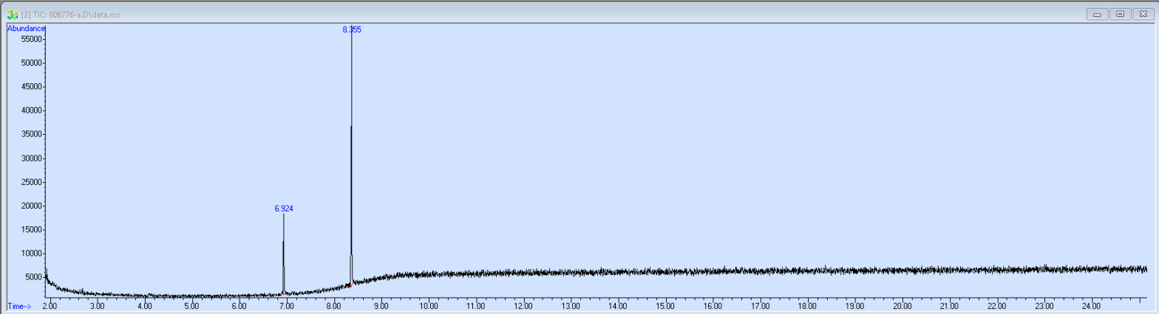Screen dimensions: 1159x314
Task: Click the 16.00 time axis tick
Action: pos(712,305)
